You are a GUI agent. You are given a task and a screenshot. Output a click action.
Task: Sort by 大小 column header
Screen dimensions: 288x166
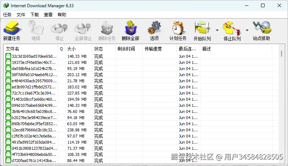[78, 49]
